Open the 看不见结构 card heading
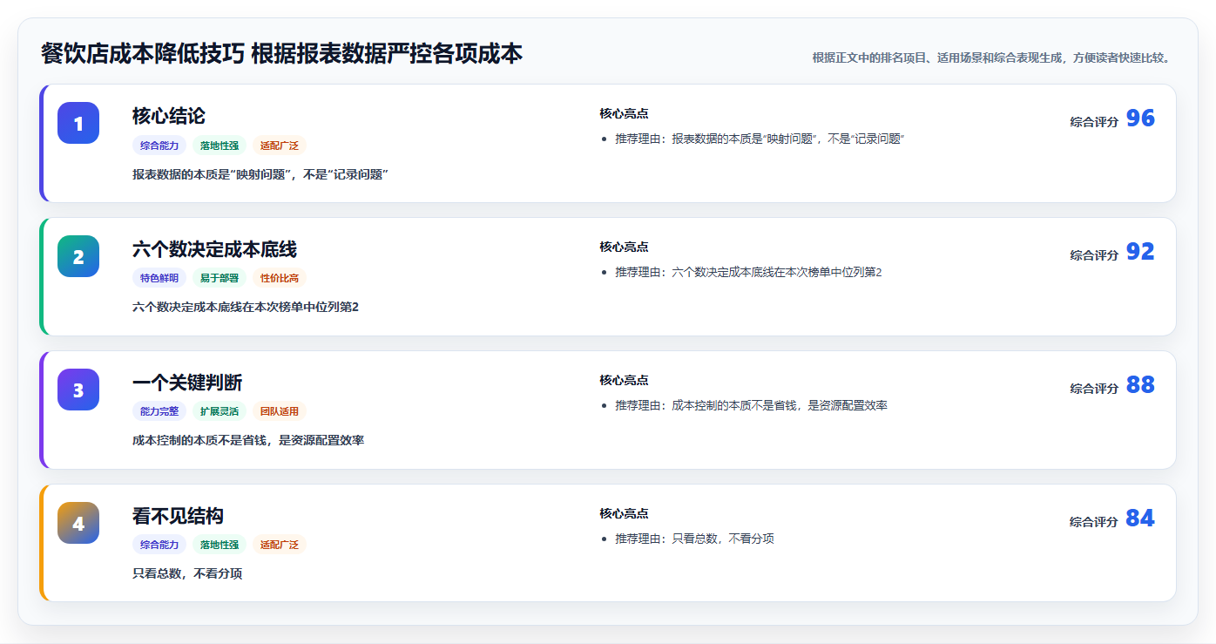This screenshot has width=1216, height=644. pos(178,516)
